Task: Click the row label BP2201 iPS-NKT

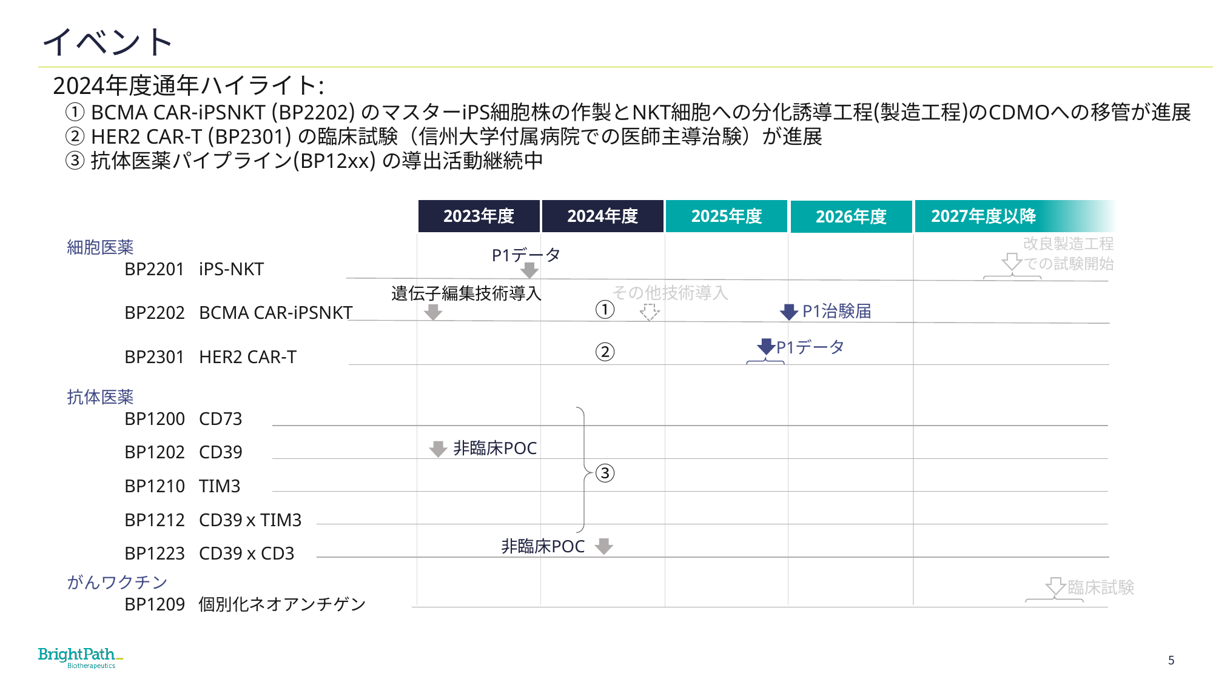Action: pyautogui.click(x=194, y=269)
